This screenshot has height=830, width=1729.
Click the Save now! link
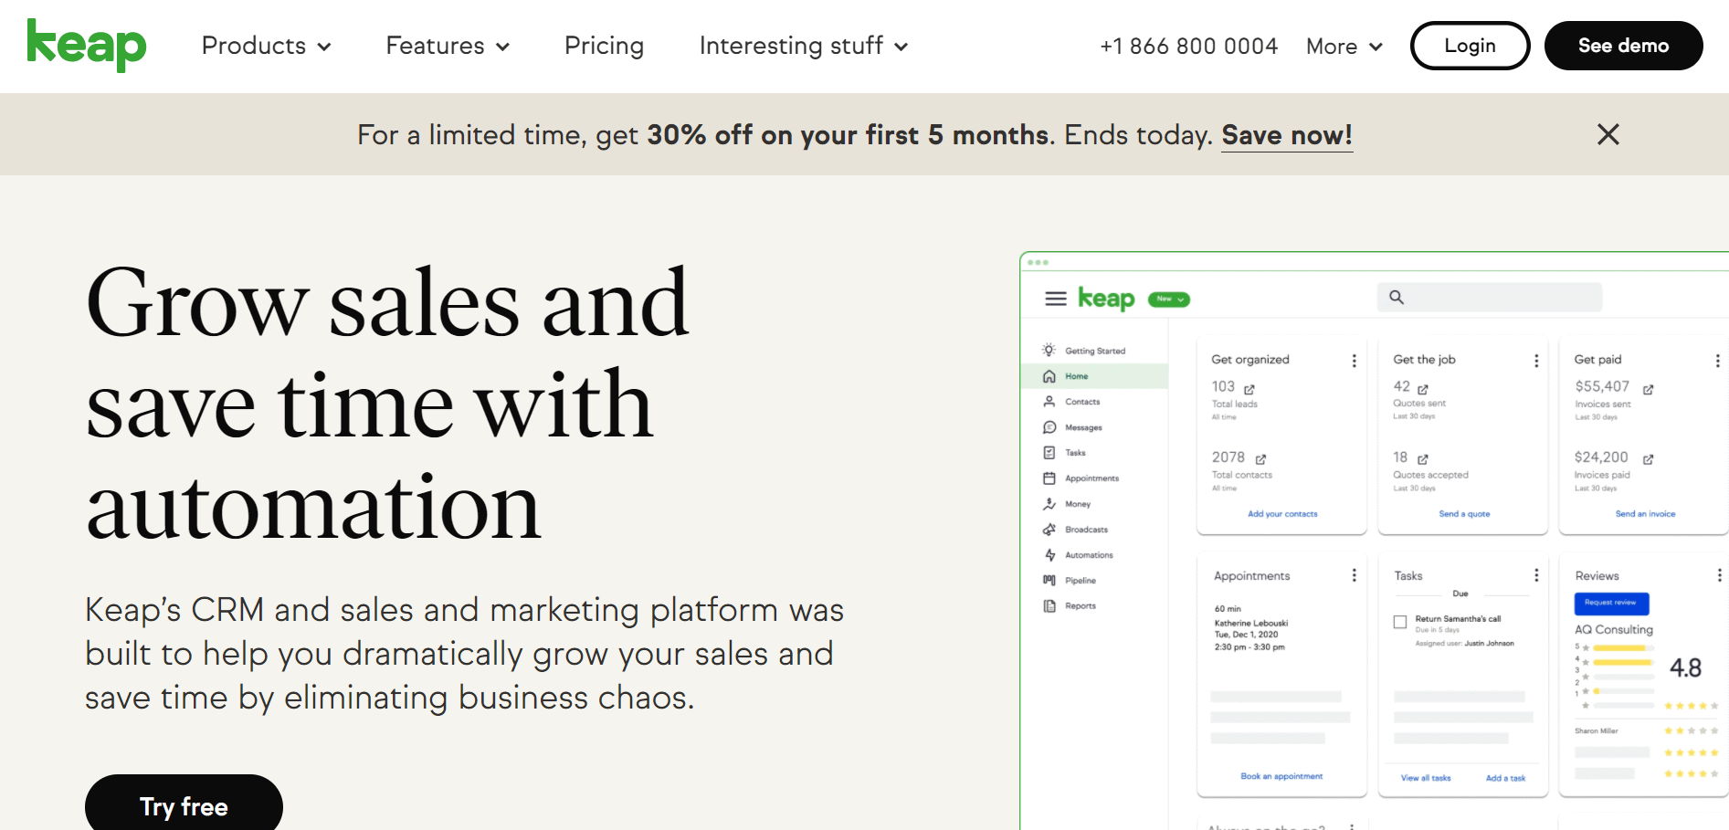(x=1287, y=135)
